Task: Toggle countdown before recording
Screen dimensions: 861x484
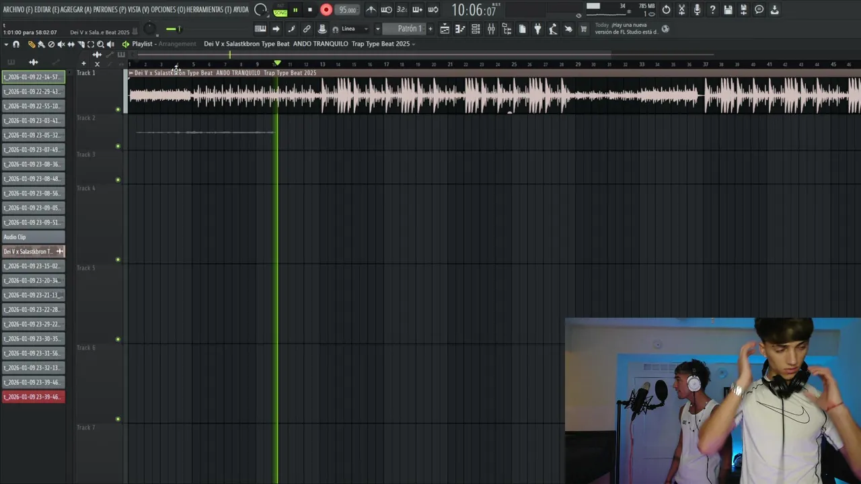Action: [402, 10]
